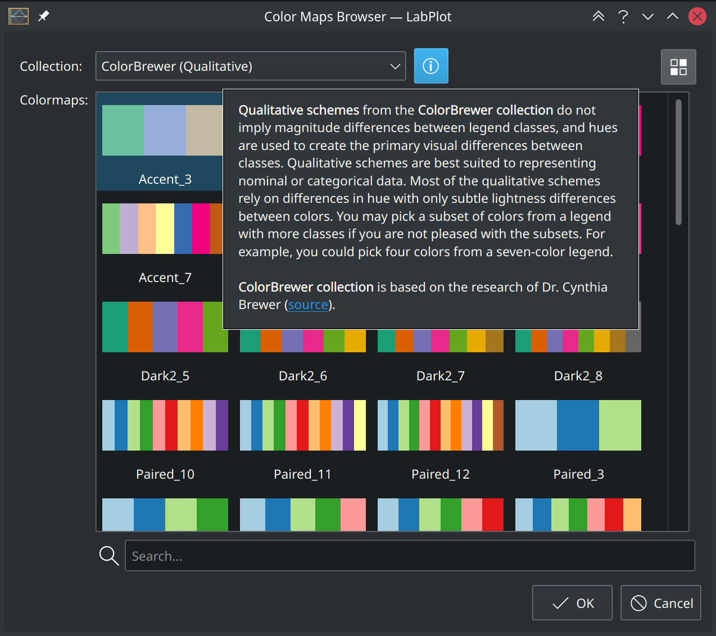This screenshot has height=636, width=716.
Task: Lower the window using the down-chevron titlebar icon
Action: coord(647,16)
